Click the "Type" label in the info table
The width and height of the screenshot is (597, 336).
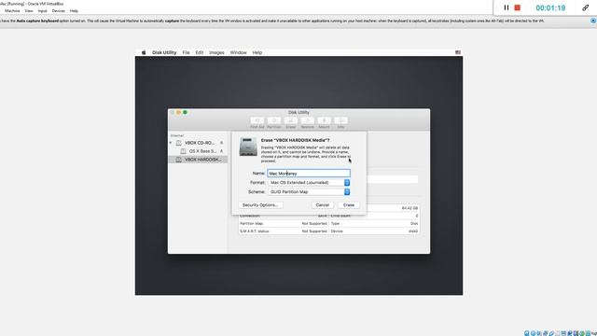335,224
